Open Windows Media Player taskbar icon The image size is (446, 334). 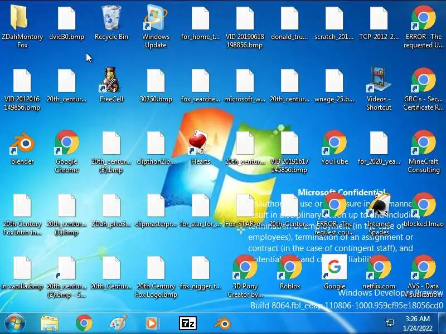click(152, 323)
